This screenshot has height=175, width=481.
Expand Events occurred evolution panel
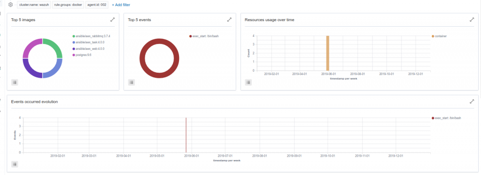pyautogui.click(x=472, y=101)
